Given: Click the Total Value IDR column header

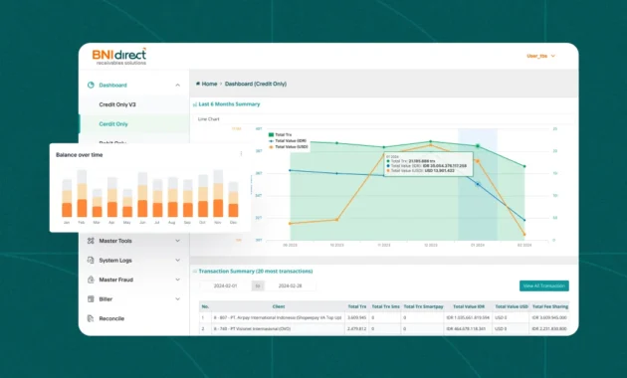Looking at the screenshot, I should pyautogui.click(x=469, y=306).
